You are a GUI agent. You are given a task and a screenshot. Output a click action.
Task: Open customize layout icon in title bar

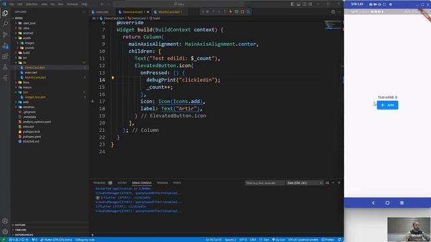(310, 4)
